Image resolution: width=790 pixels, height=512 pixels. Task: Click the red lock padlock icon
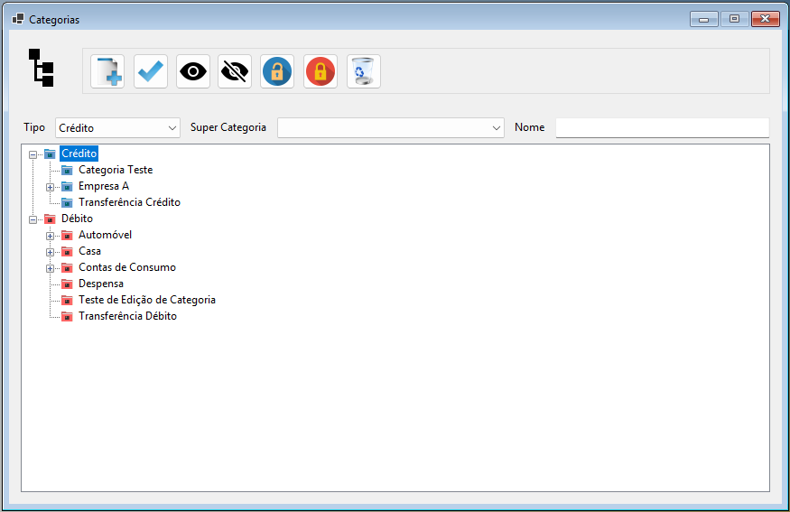coord(321,71)
